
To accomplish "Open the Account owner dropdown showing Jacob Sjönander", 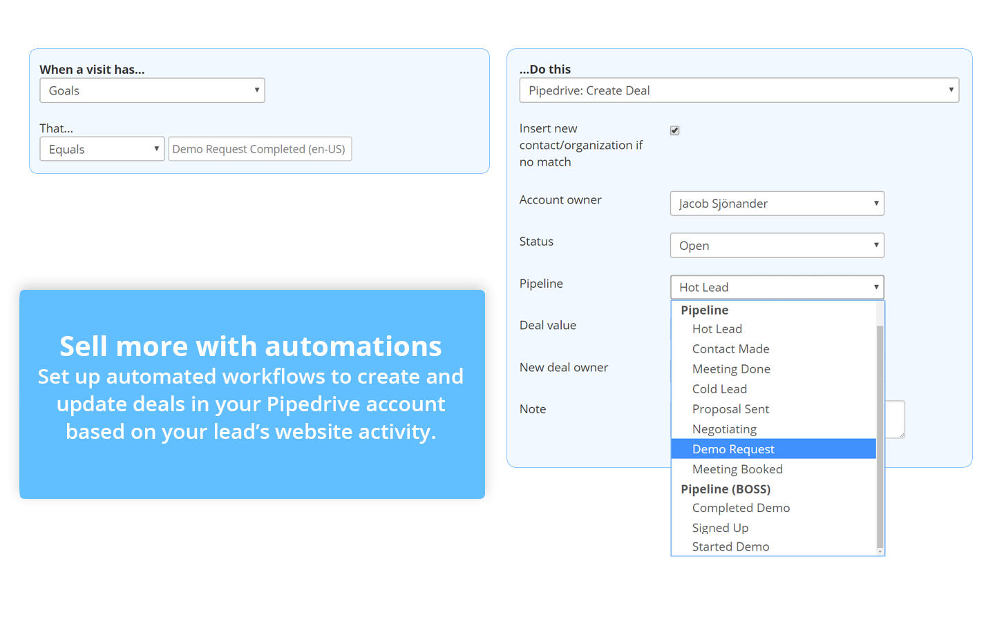I will pos(777,203).
